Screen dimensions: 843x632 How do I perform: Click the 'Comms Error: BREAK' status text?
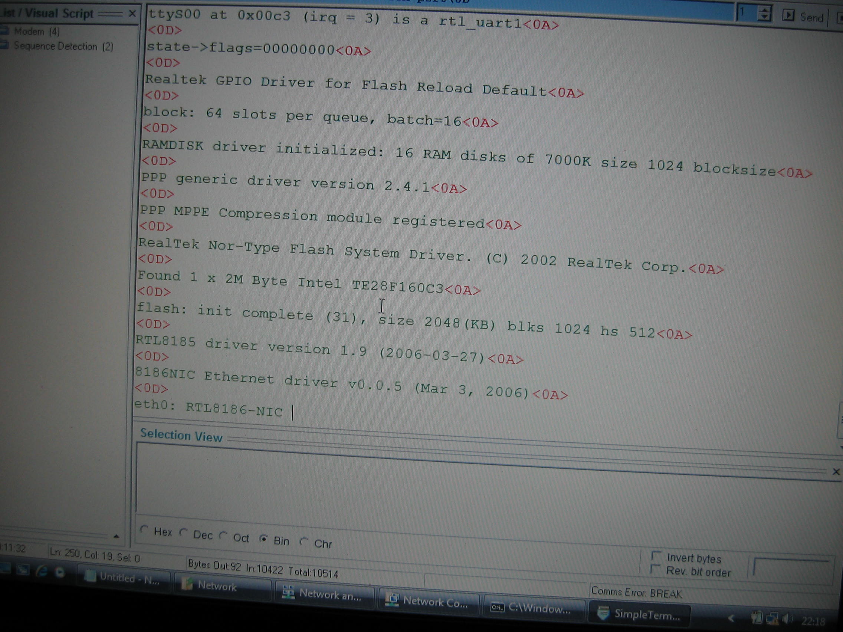tap(636, 592)
